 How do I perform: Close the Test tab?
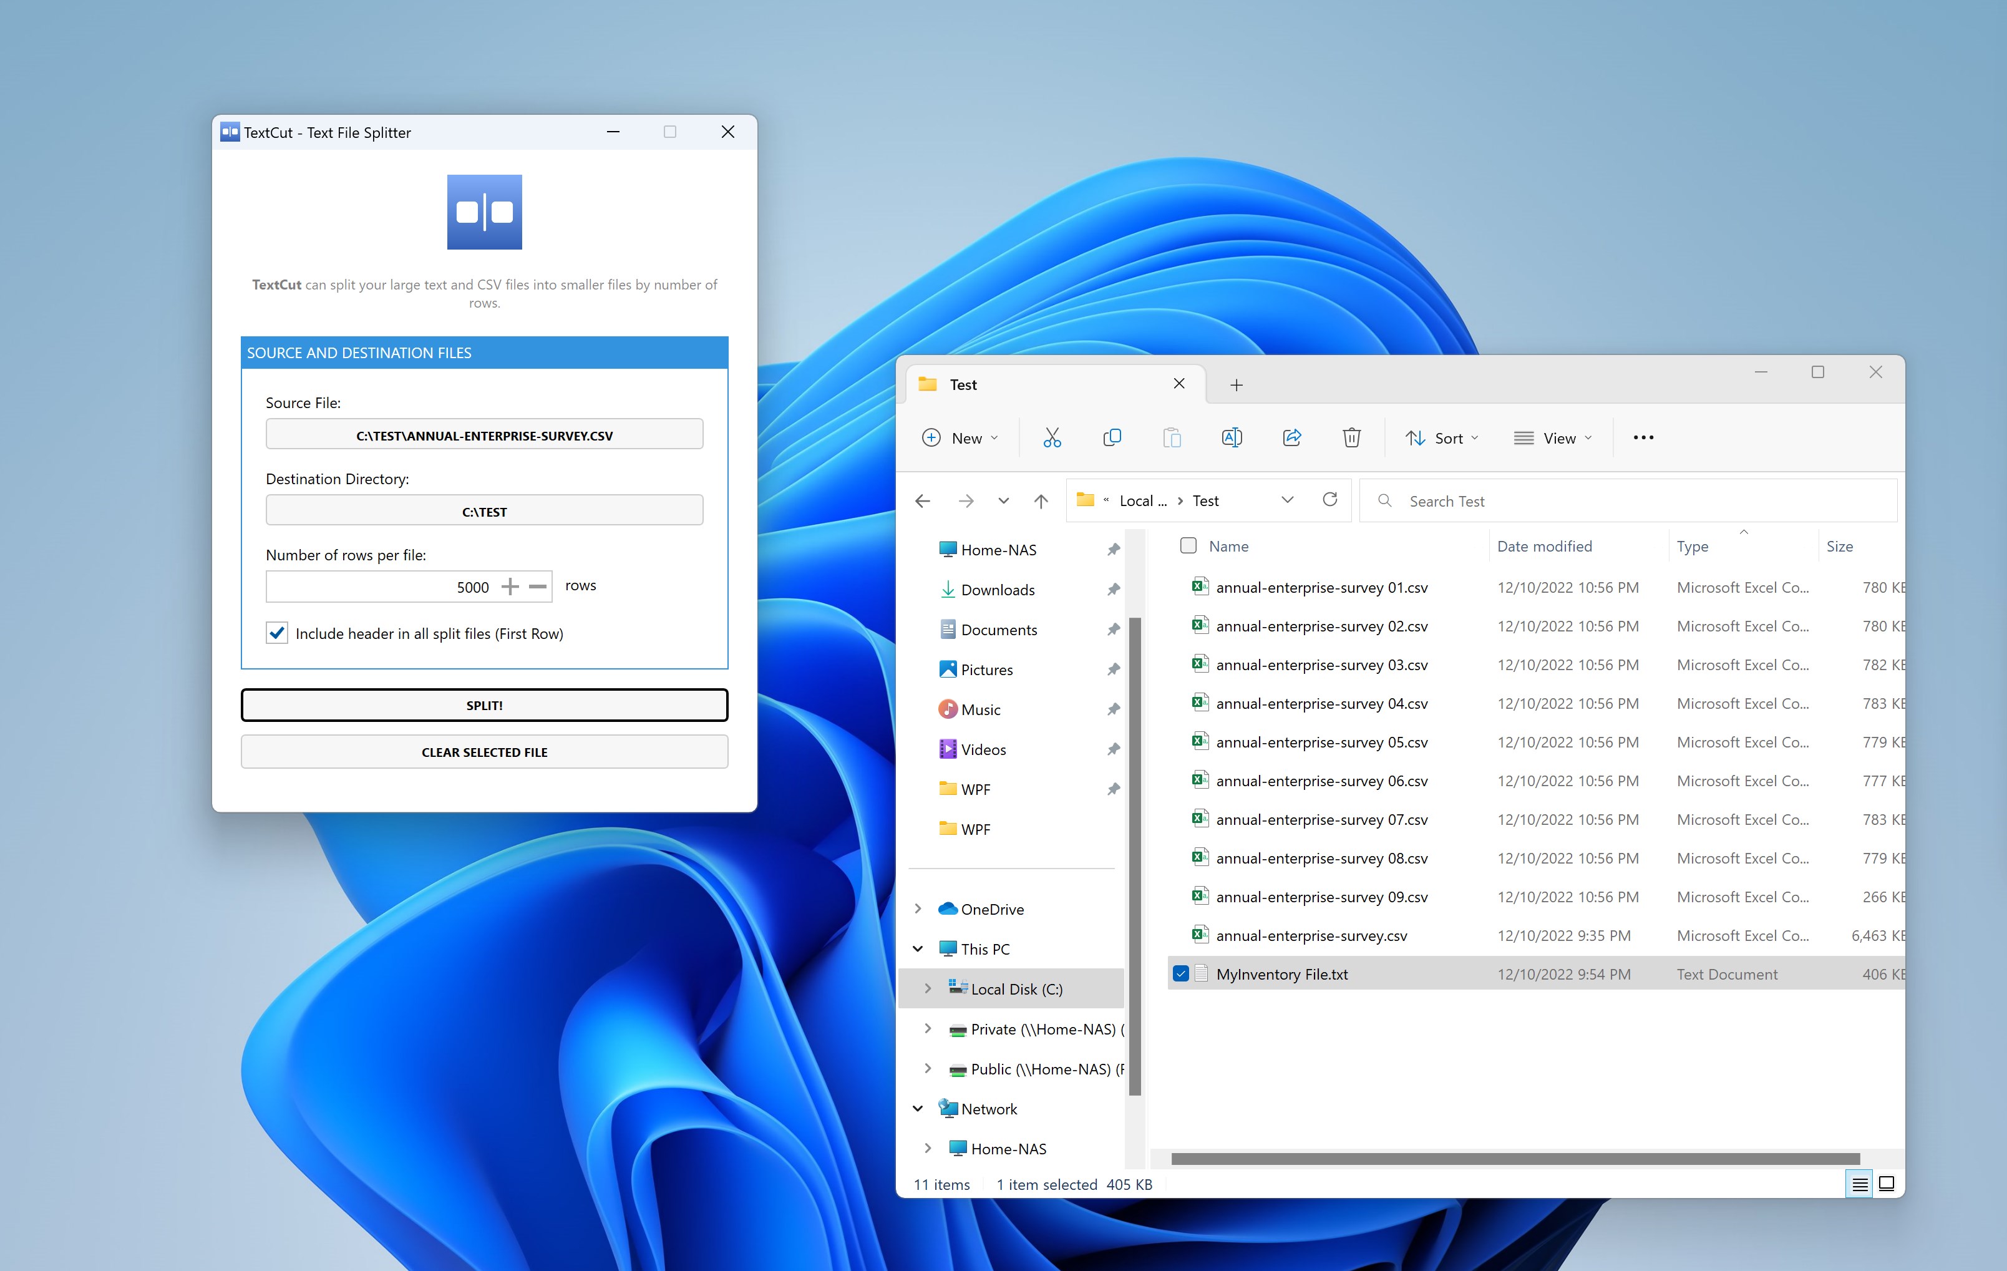pyautogui.click(x=1179, y=383)
